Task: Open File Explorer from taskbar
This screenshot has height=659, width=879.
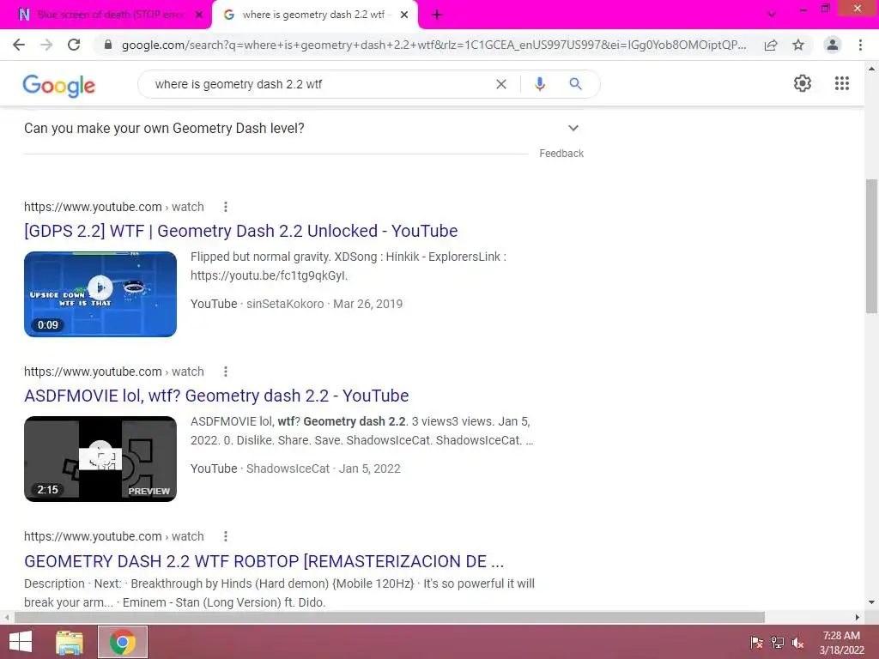Action: tap(70, 642)
